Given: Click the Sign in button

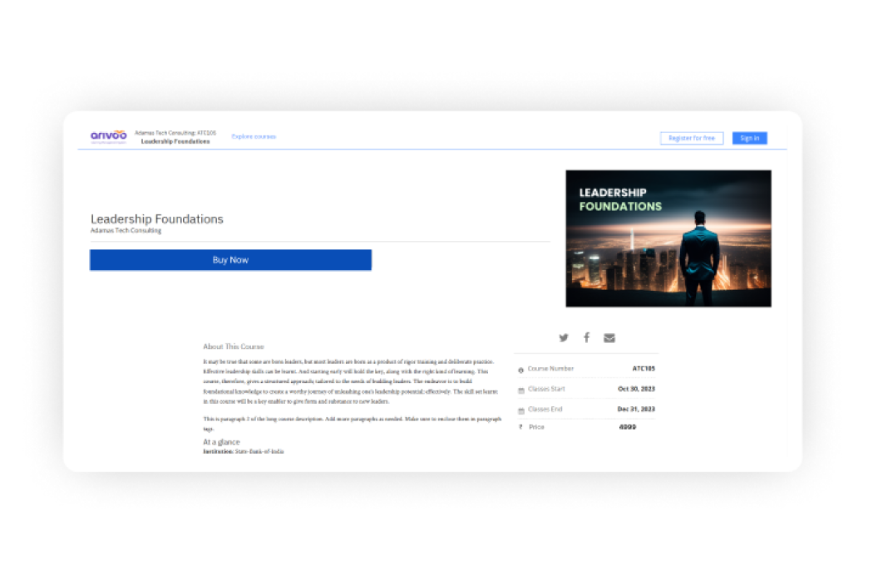Looking at the screenshot, I should pos(749,138).
